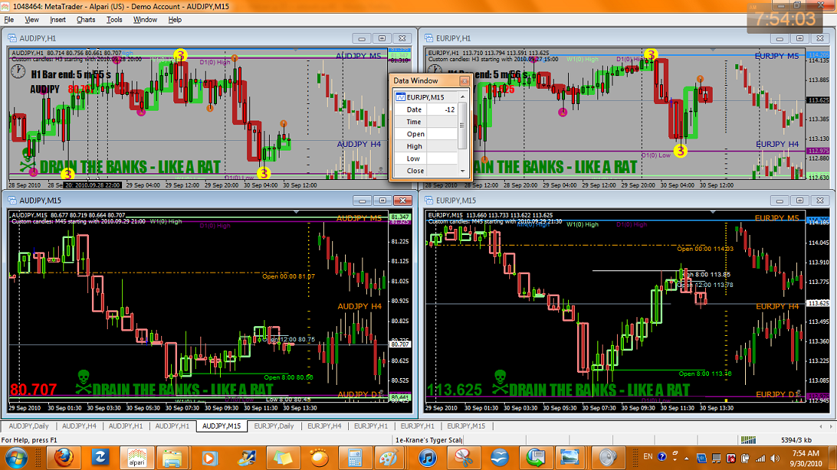Select the Low row in Data Window
The width and height of the screenshot is (837, 470).
pyautogui.click(x=426, y=158)
